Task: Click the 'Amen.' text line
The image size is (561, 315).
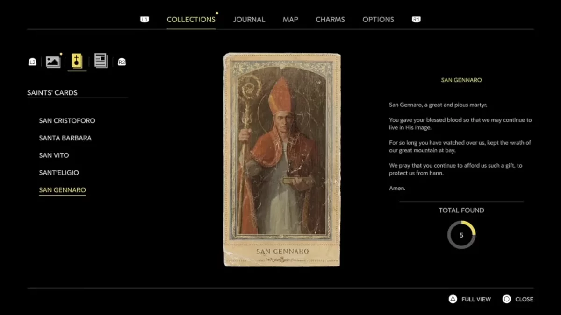Action: [x=397, y=189]
